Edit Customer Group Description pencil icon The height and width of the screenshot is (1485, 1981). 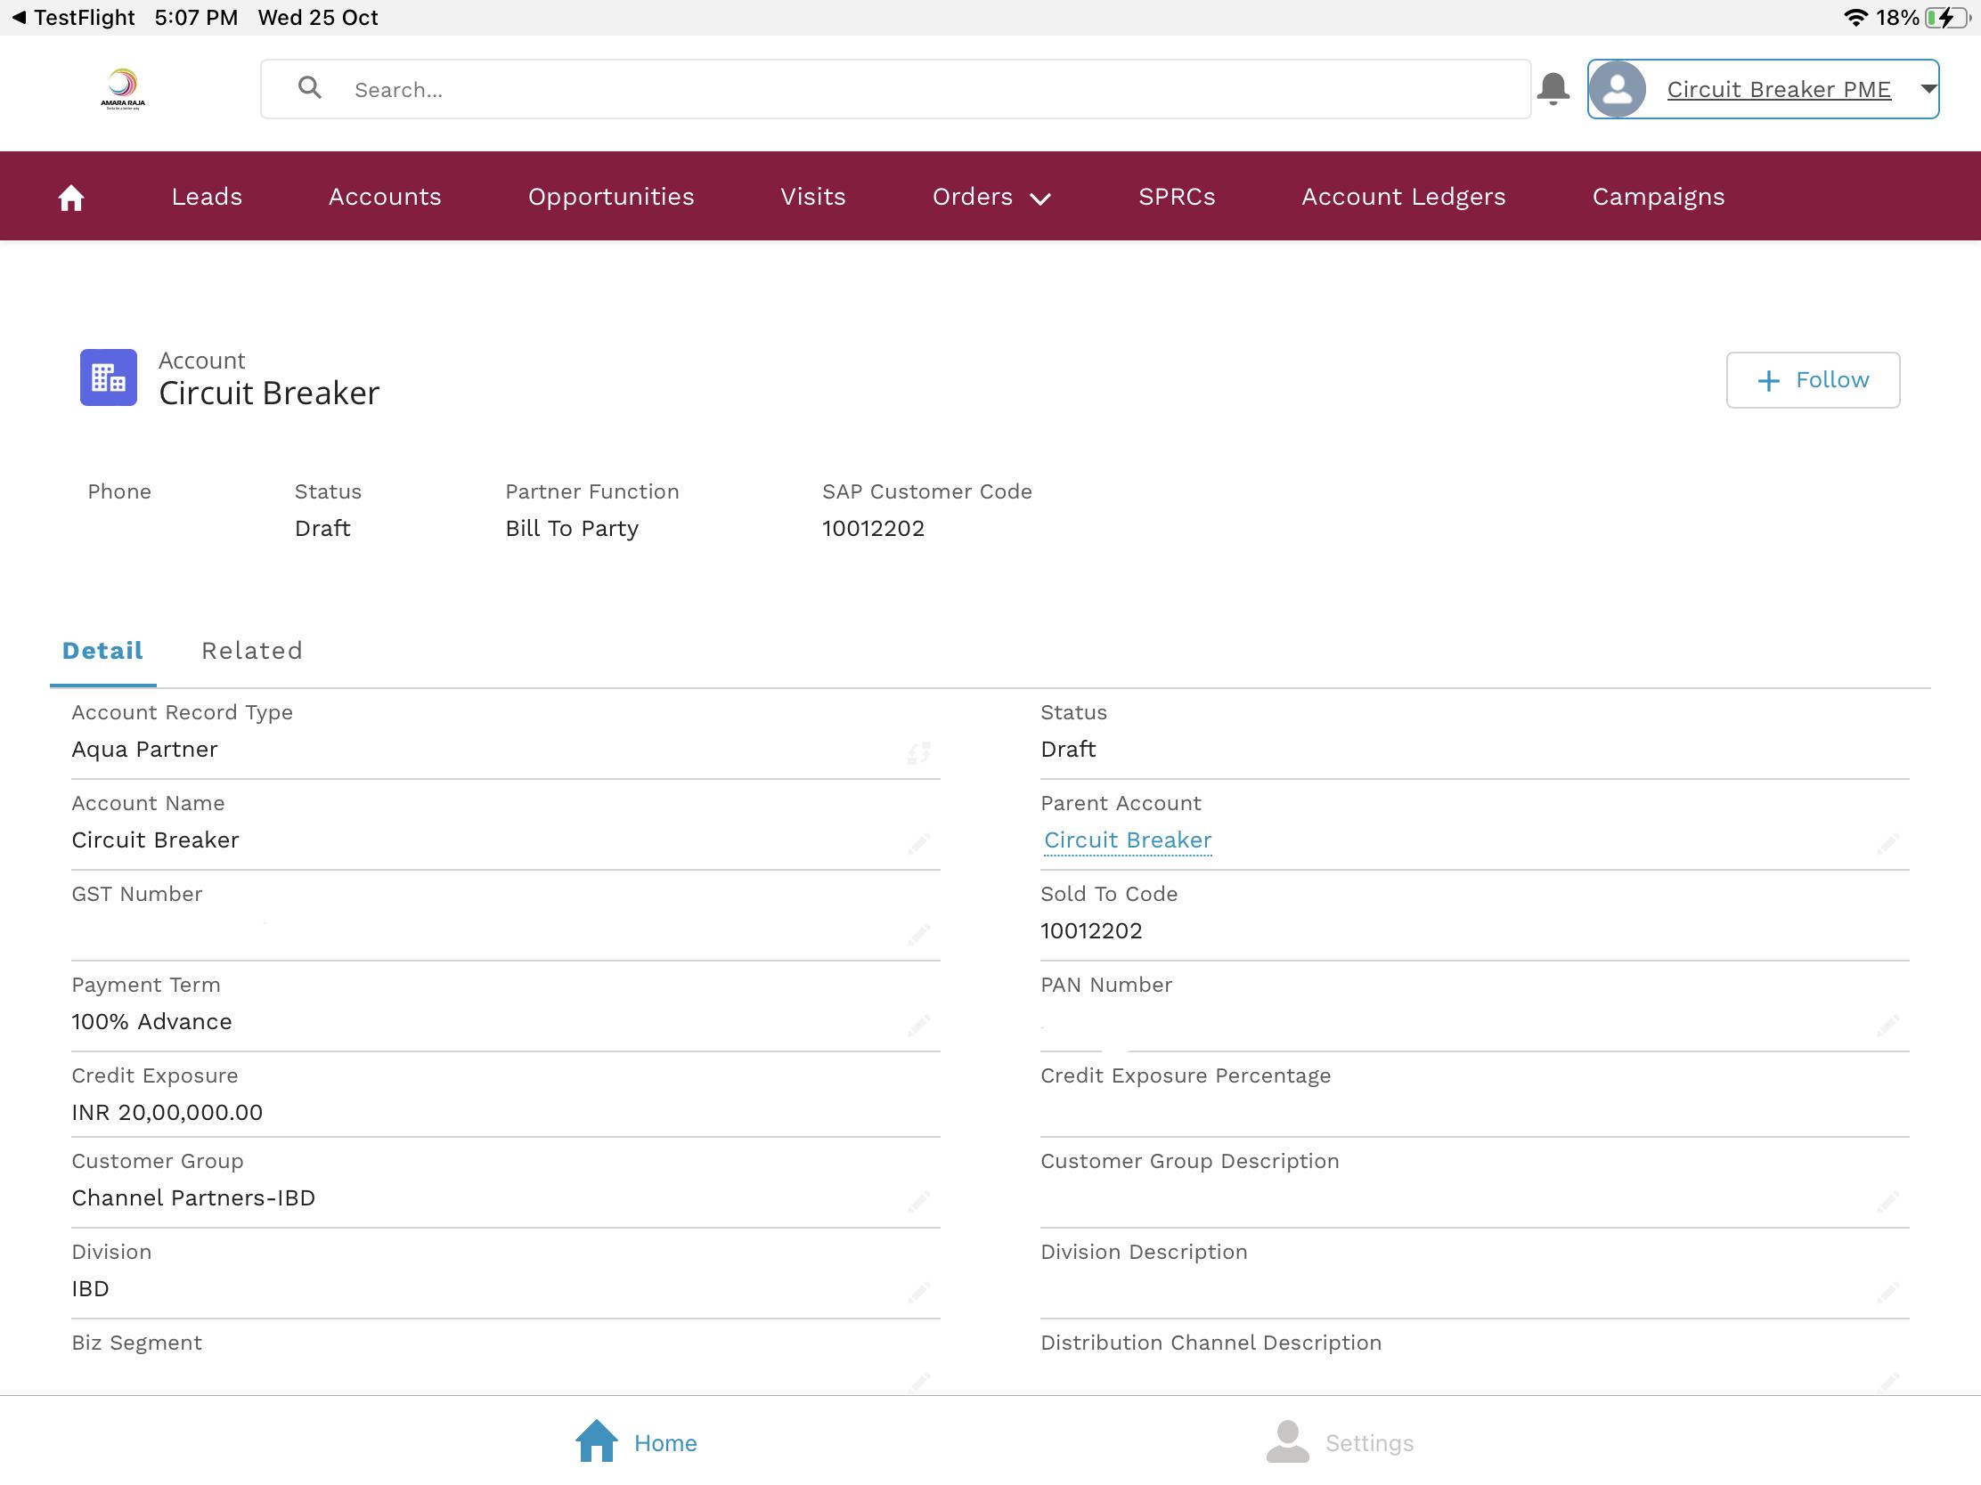[x=1887, y=1201]
